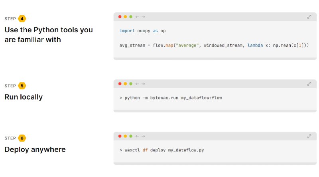The image size is (319, 177).
Task: Click forward arrow in Deploy anywhere window
Action: (143, 136)
